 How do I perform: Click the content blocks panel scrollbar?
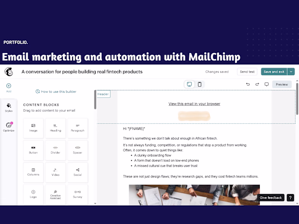[95, 99]
